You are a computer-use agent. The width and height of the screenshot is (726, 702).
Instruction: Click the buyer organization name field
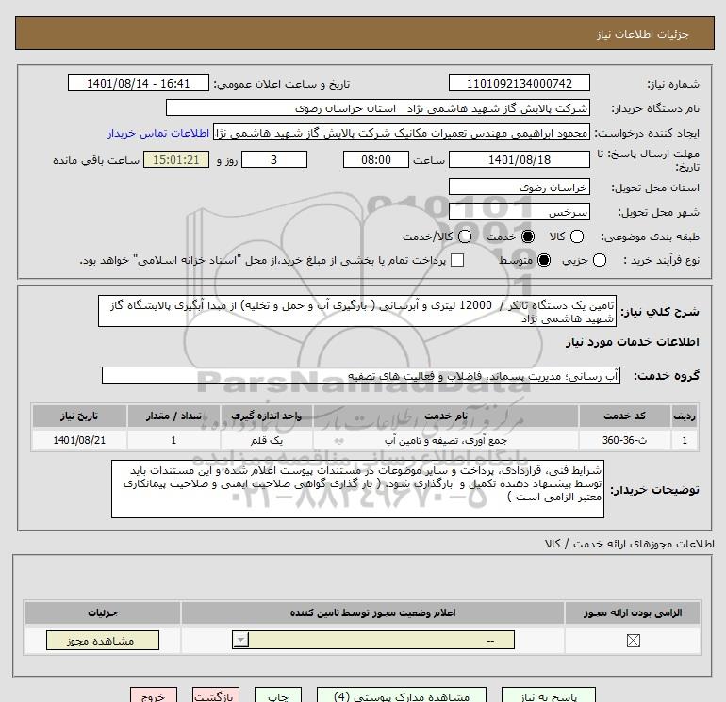click(378, 108)
